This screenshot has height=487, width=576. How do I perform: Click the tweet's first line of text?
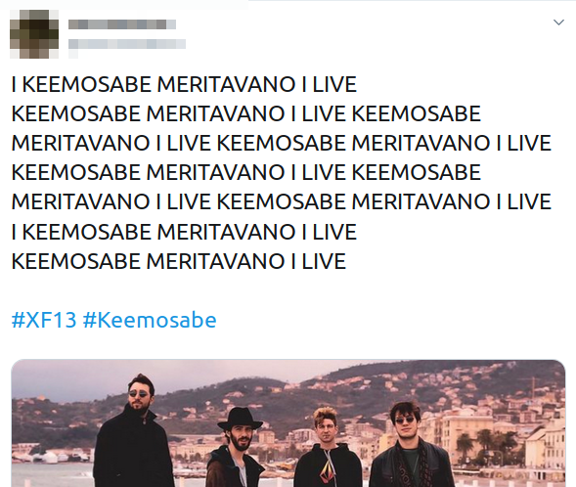tap(184, 84)
